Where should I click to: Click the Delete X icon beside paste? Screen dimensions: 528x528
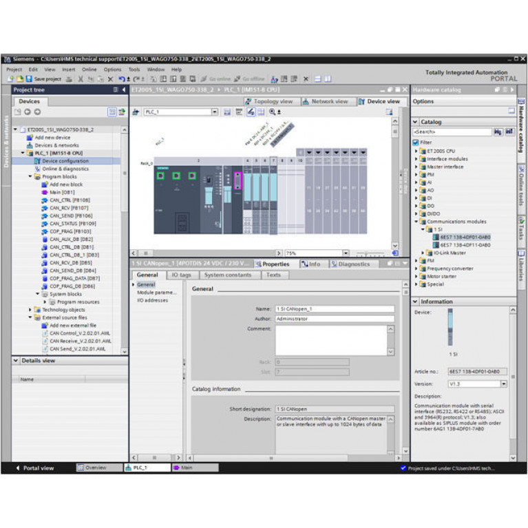pyautogui.click(x=110, y=79)
